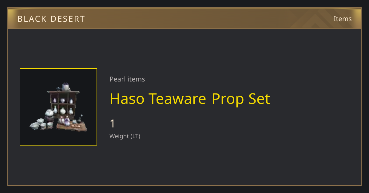Select the Pearl items category label
The image size is (369, 193).
127,79
